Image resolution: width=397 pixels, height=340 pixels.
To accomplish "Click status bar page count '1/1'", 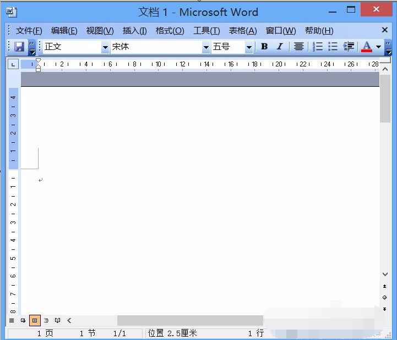I will pyautogui.click(x=119, y=333).
